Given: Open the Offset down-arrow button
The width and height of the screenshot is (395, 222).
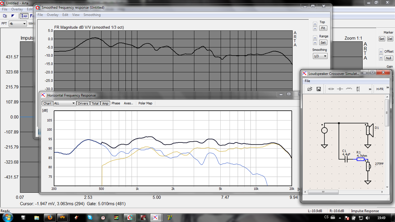Looking at the screenshot, I should 381,58.
